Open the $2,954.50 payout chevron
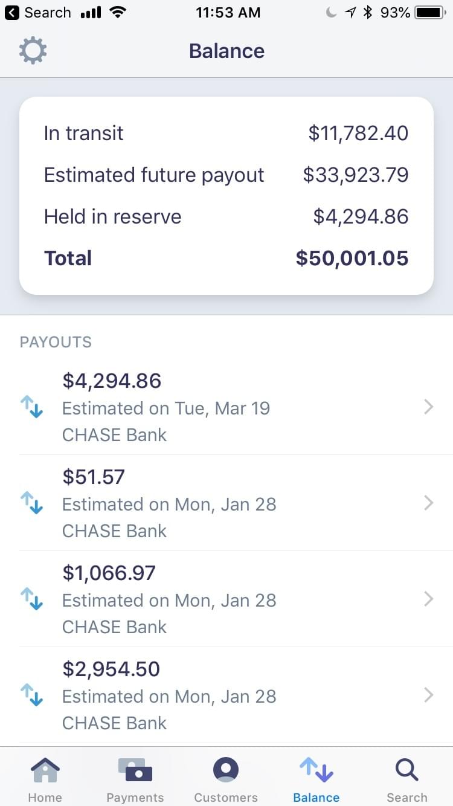 (429, 695)
